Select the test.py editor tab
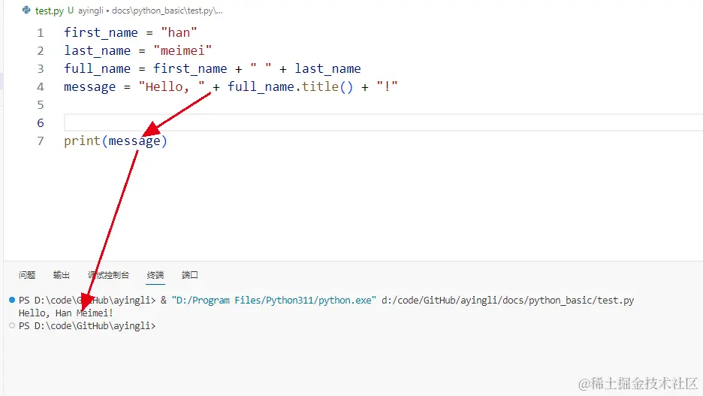 pyautogui.click(x=50, y=11)
